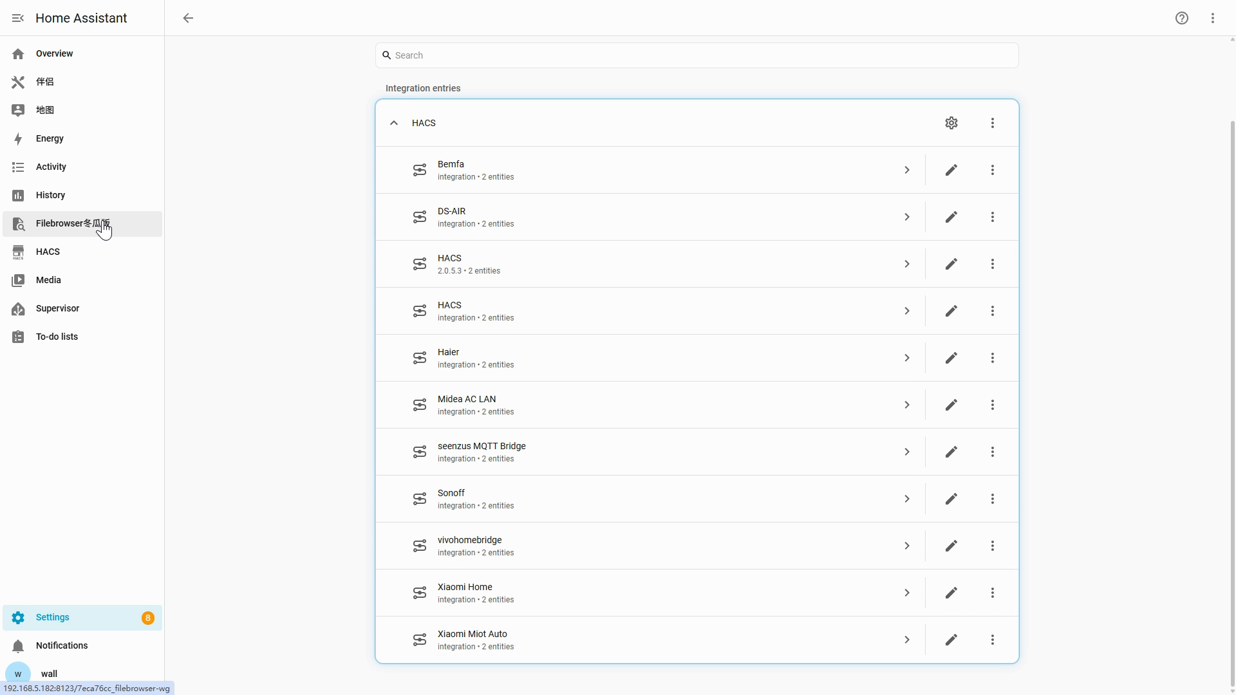Open the seenzus MQTT Bridge three-dot menu

(993, 452)
